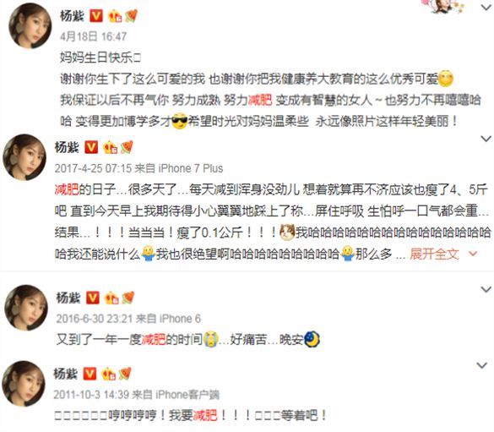
Task: Open the dropdown arrow on the 2011-10-3 post
Action: click(482, 365)
